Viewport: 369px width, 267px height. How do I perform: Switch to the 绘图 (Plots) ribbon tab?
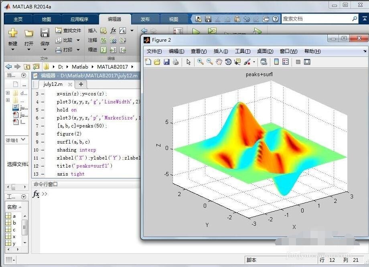coord(47,19)
